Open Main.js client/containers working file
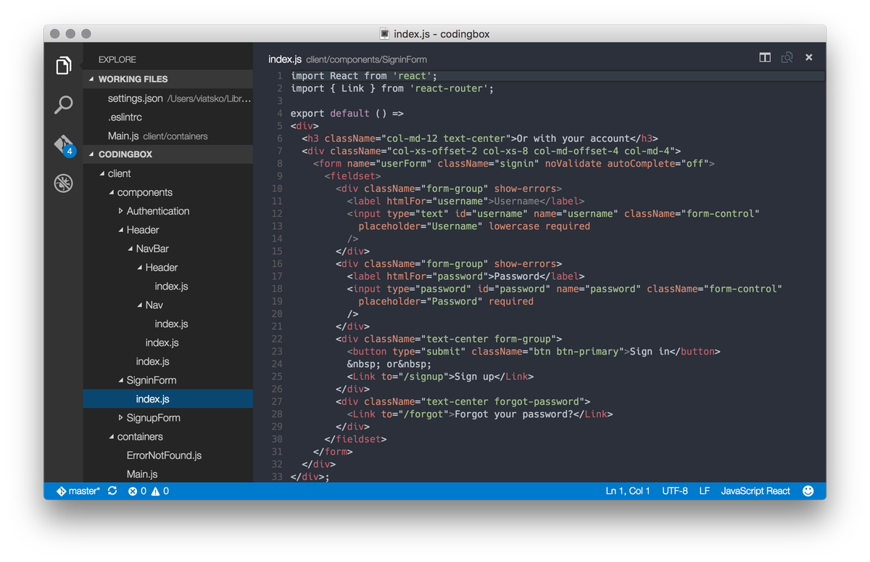The image size is (870, 562). 168,136
